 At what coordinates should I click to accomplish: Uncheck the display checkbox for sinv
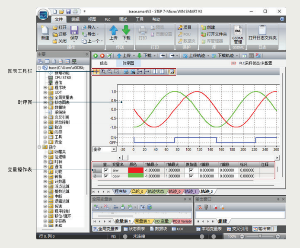[x=106, y=170]
